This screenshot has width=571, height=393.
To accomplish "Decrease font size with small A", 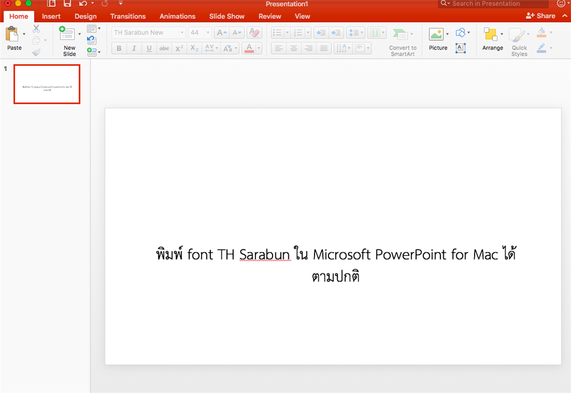I will pos(236,33).
